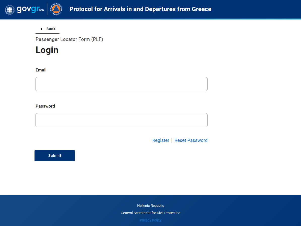The height and width of the screenshot is (226, 301).
Task: Click the Passenger Locator Form (PLF) subtitle
Action: [69, 39]
